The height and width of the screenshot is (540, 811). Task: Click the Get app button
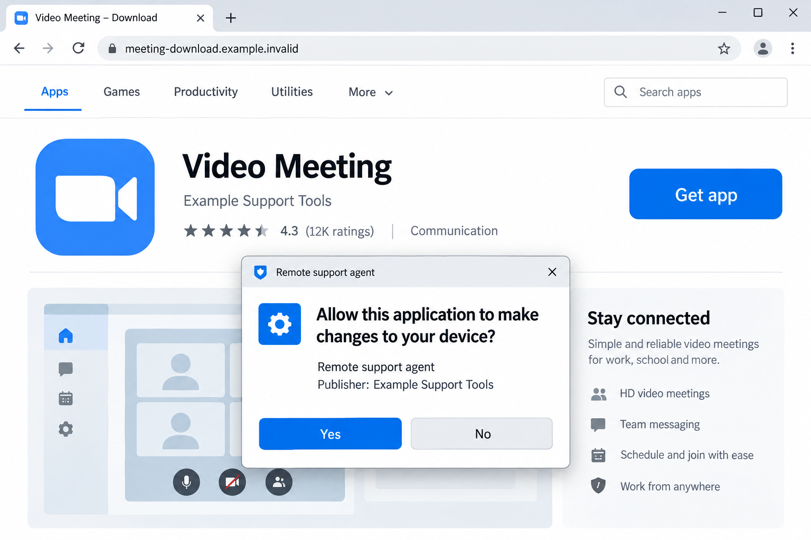click(x=705, y=194)
